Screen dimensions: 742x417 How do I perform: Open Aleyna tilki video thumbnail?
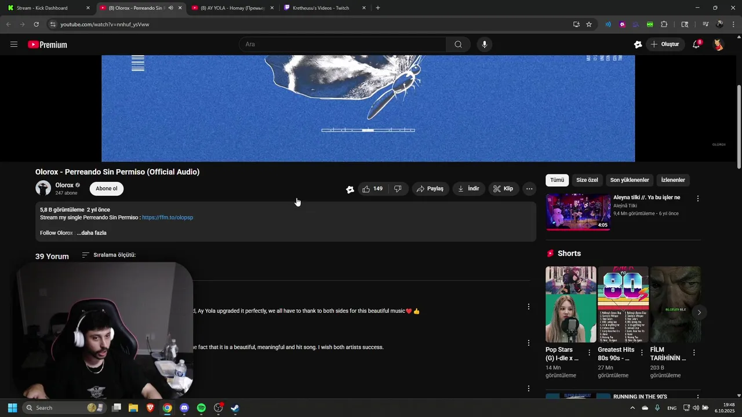pyautogui.click(x=578, y=212)
